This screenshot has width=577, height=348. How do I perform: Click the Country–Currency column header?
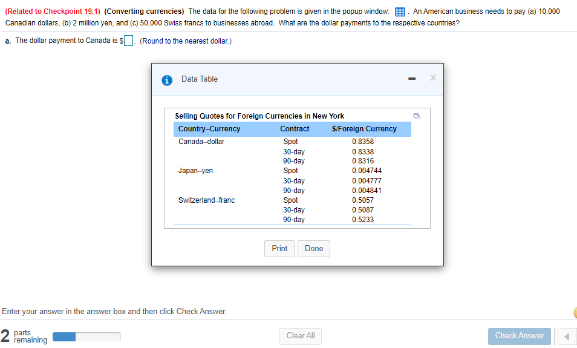[209, 129]
